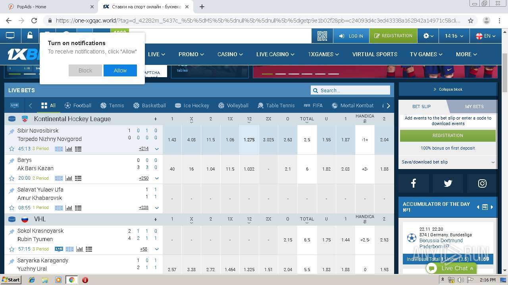Expand markets for Barys match
The height and width of the screenshot is (285, 508).
pos(157,179)
